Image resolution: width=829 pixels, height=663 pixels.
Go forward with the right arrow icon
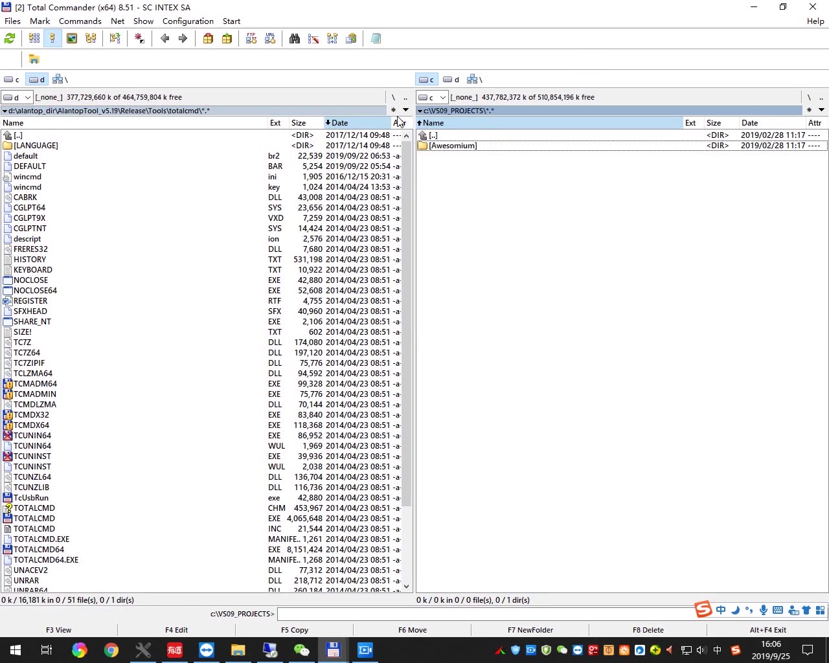pos(183,39)
